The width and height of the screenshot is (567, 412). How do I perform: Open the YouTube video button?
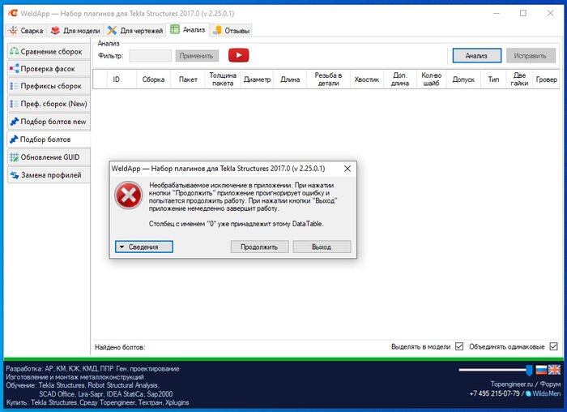238,55
